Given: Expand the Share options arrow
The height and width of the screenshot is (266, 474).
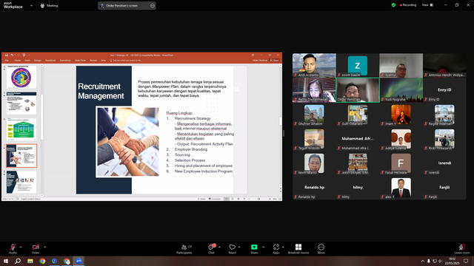Looking at the screenshot, I should 264,247.
